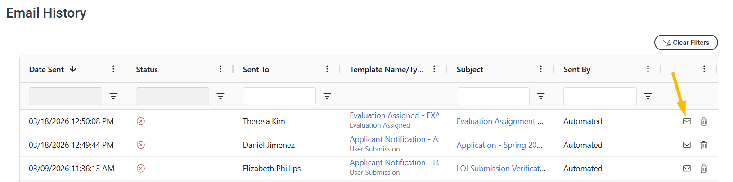Open Date Sent column menu
Image resolution: width=733 pixels, height=182 pixels.
pos(113,69)
